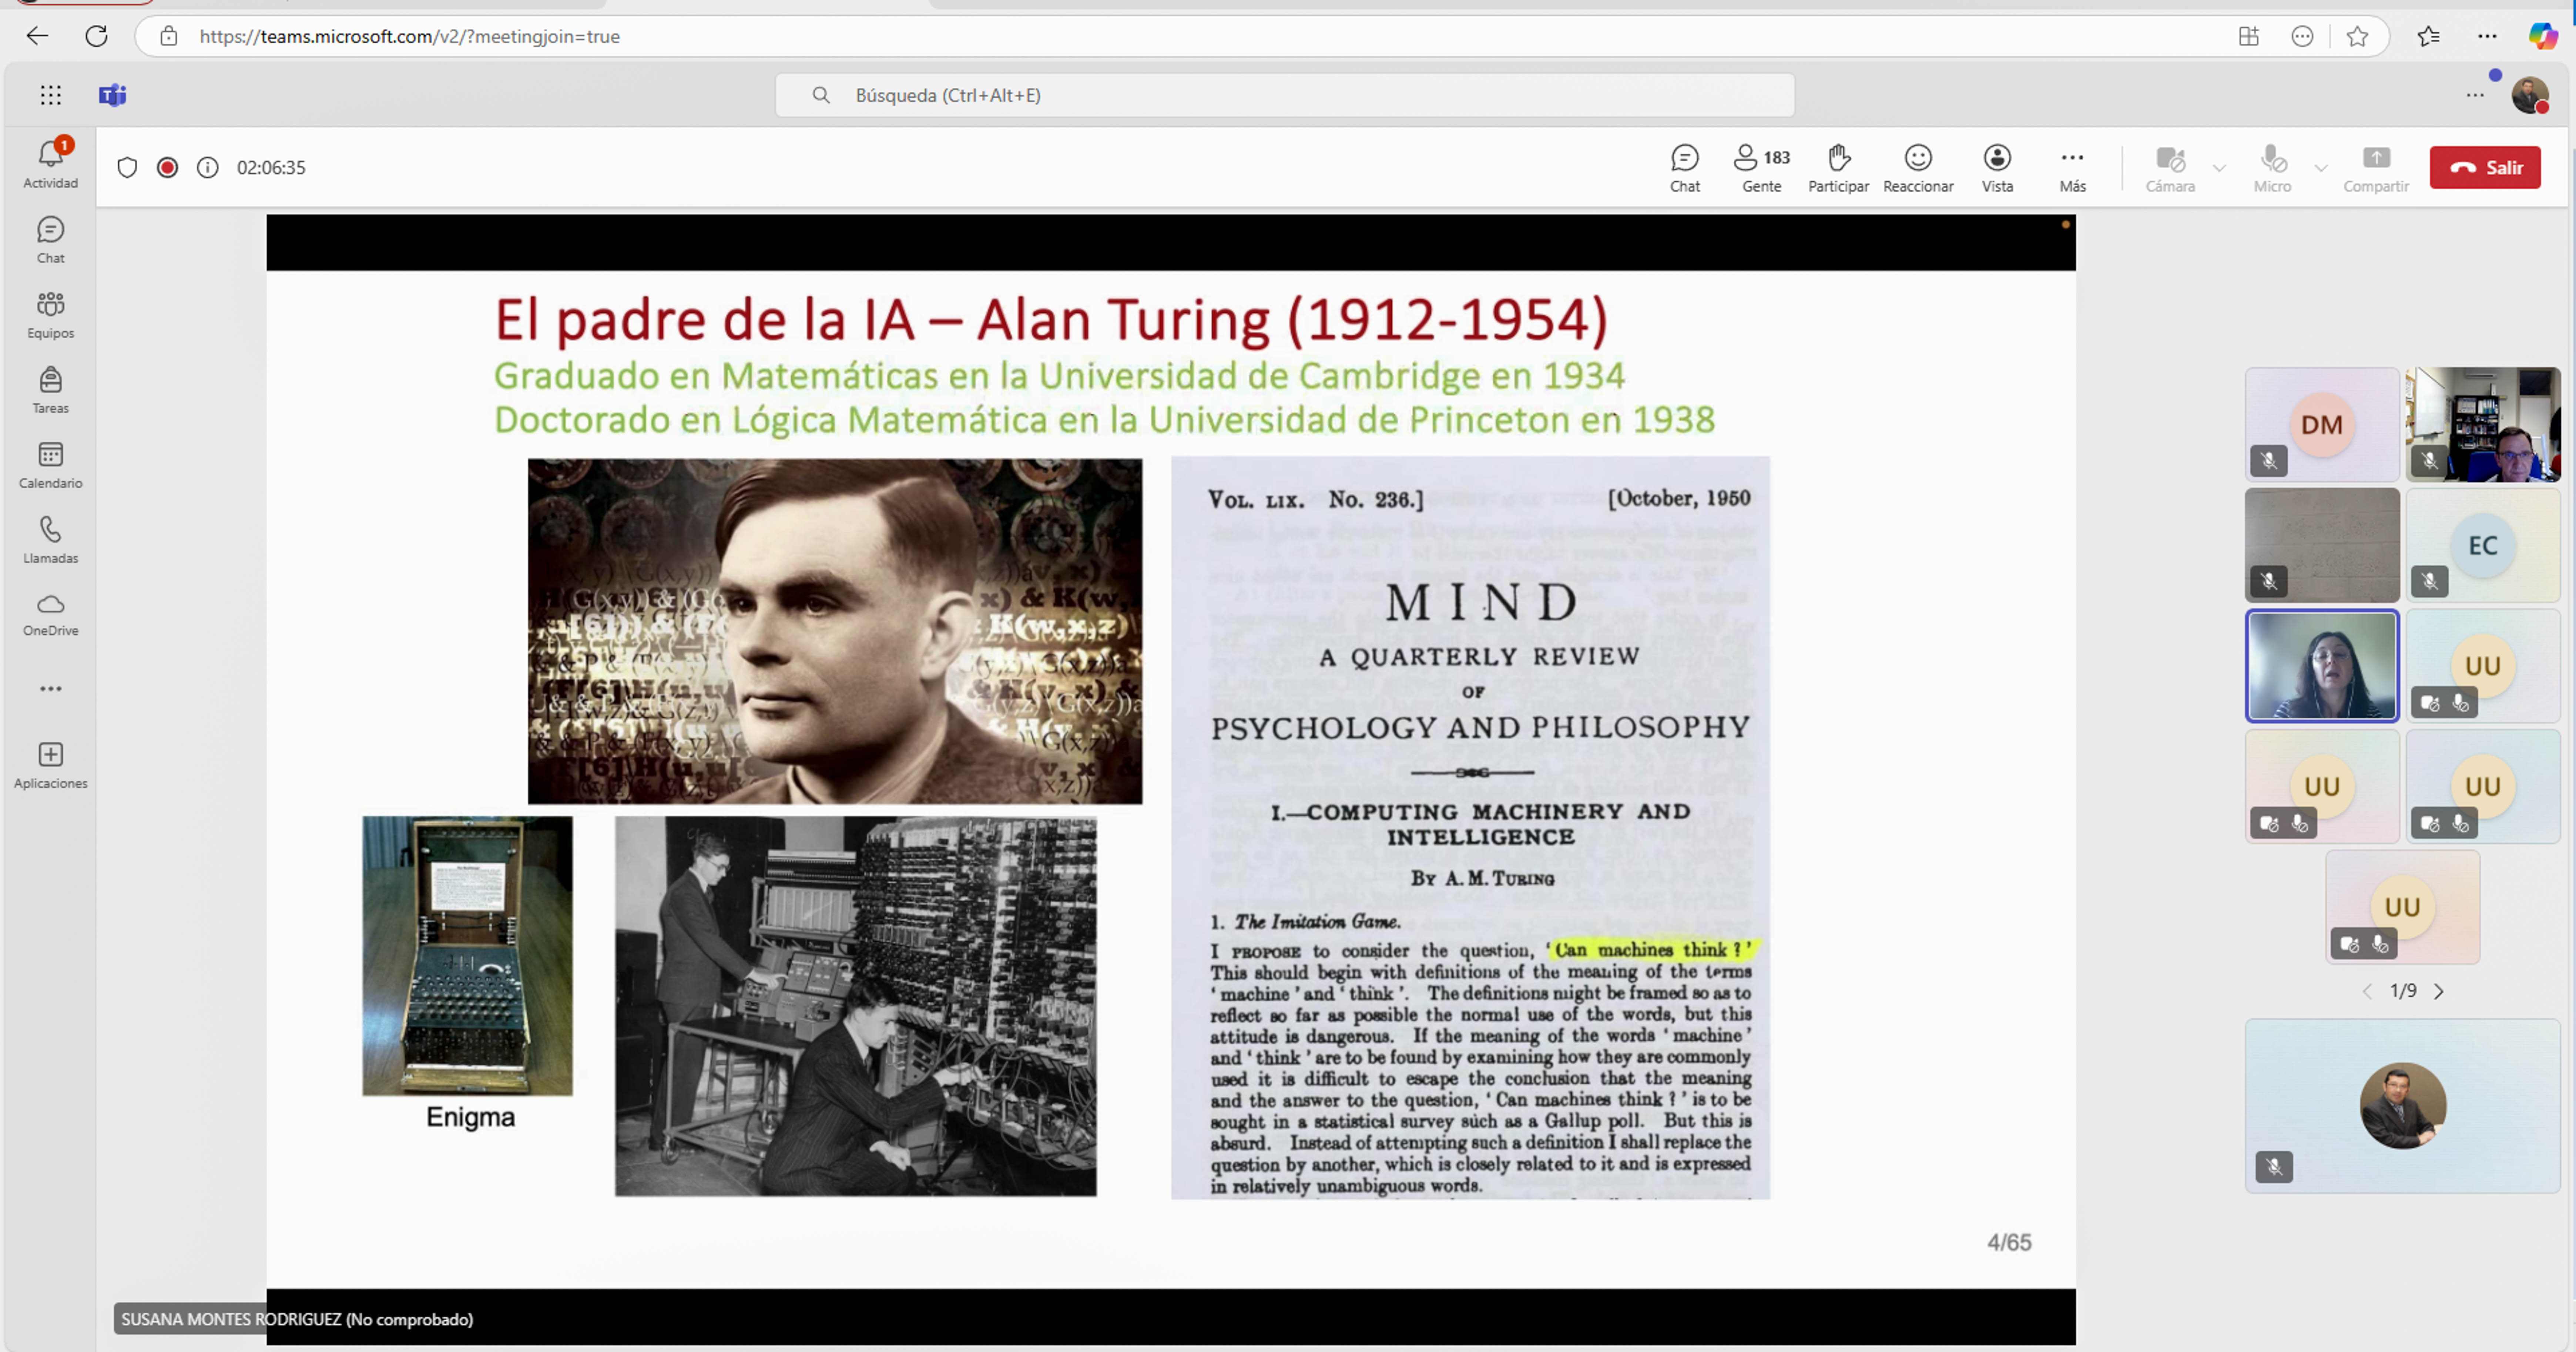Click the blue notification dot indicator
This screenshot has height=1352, width=2576.
(x=2495, y=75)
